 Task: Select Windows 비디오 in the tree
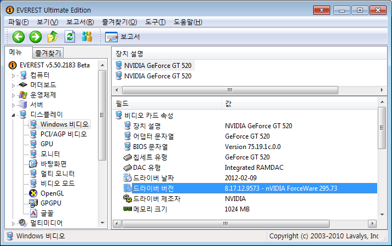[64, 124]
